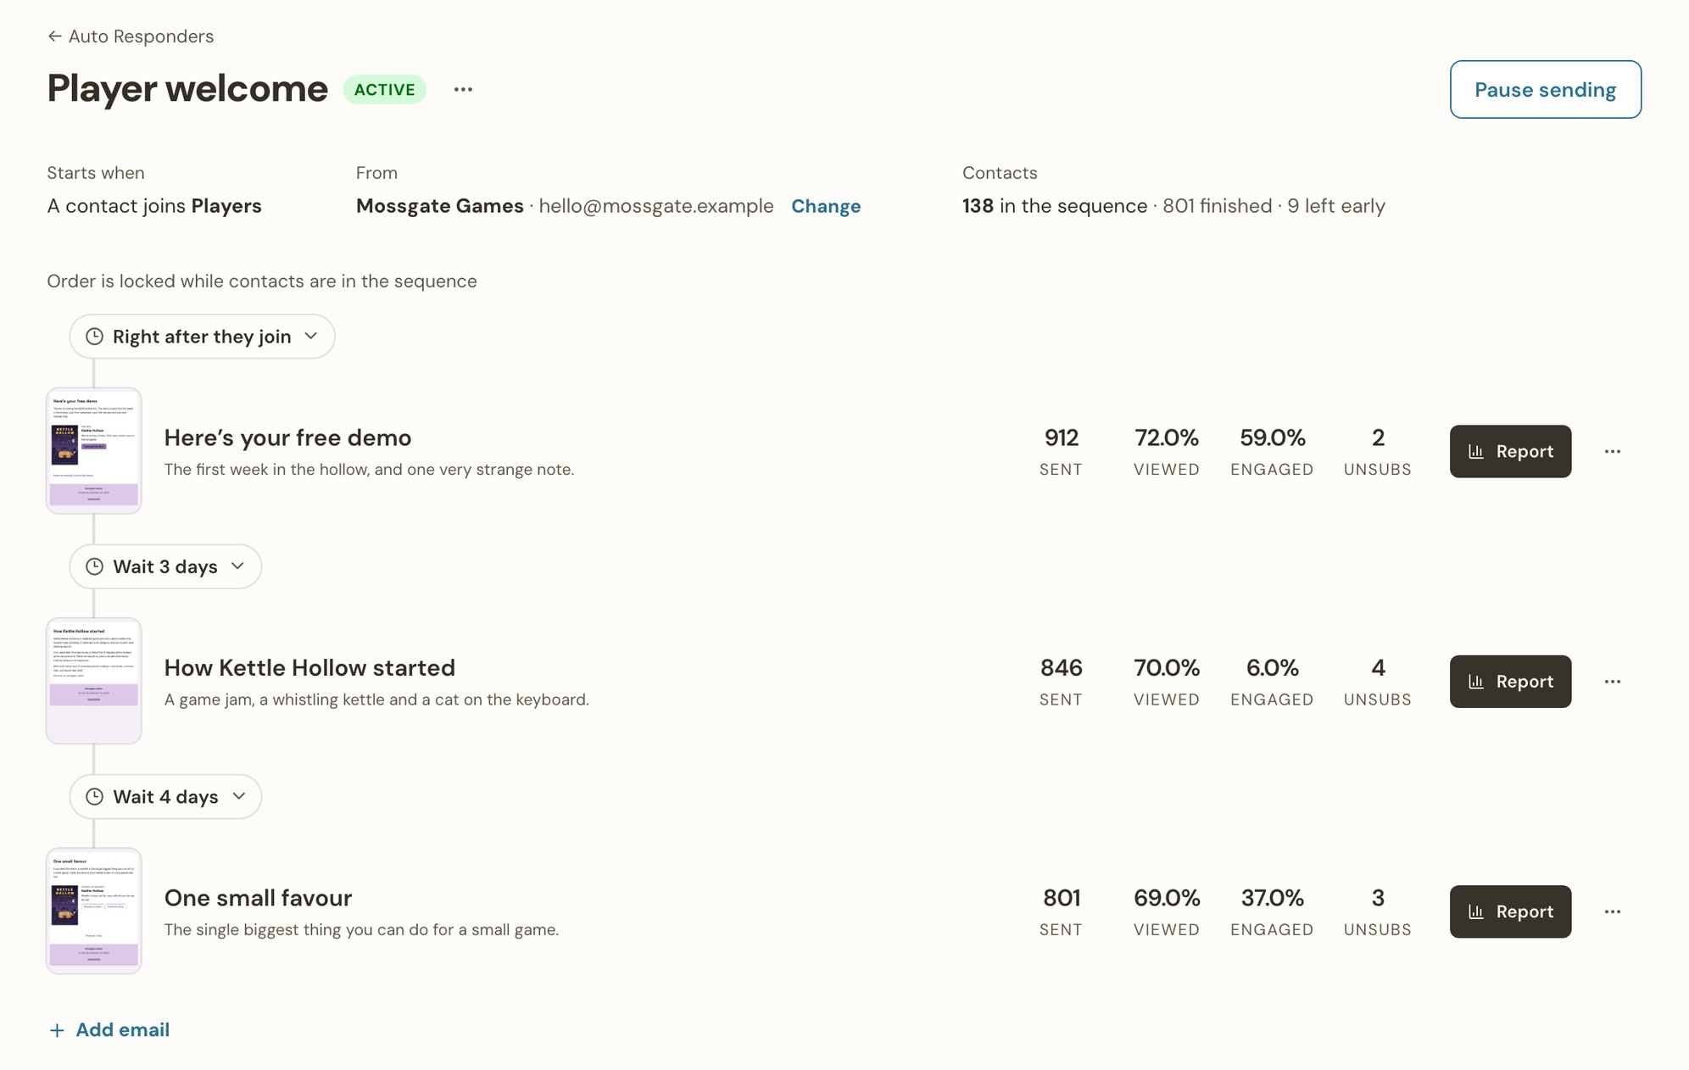Click the 59.0% ENGAGED stat
Viewport: 1689px width, 1070px height.
click(1272, 451)
